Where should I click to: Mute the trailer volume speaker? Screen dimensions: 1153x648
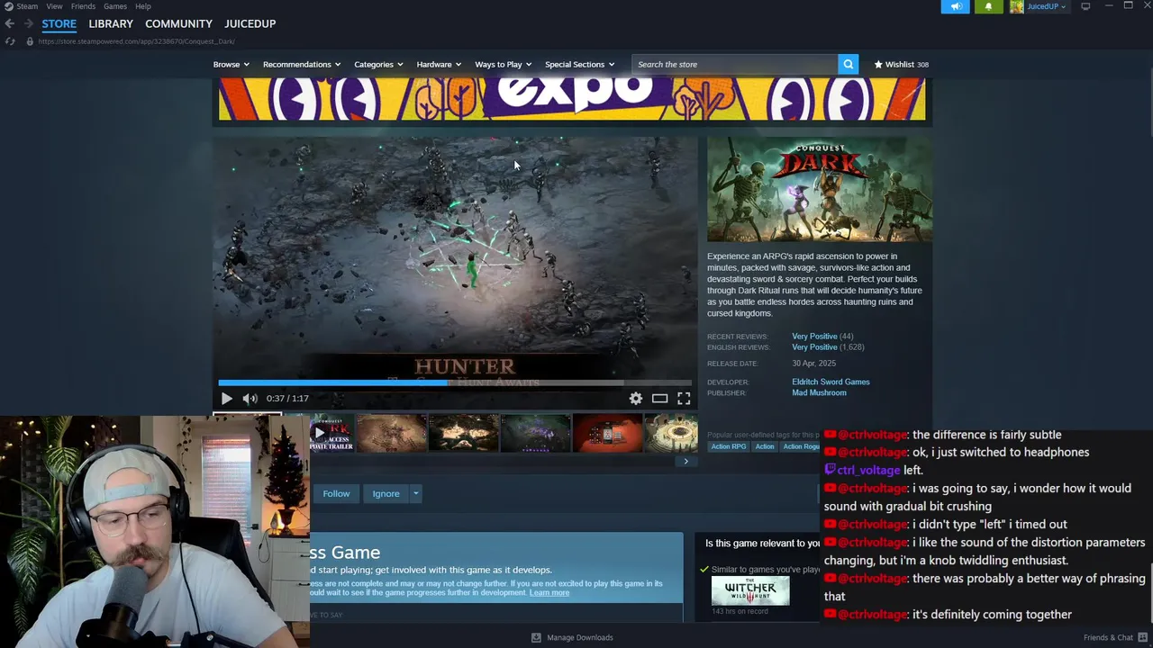click(x=250, y=399)
